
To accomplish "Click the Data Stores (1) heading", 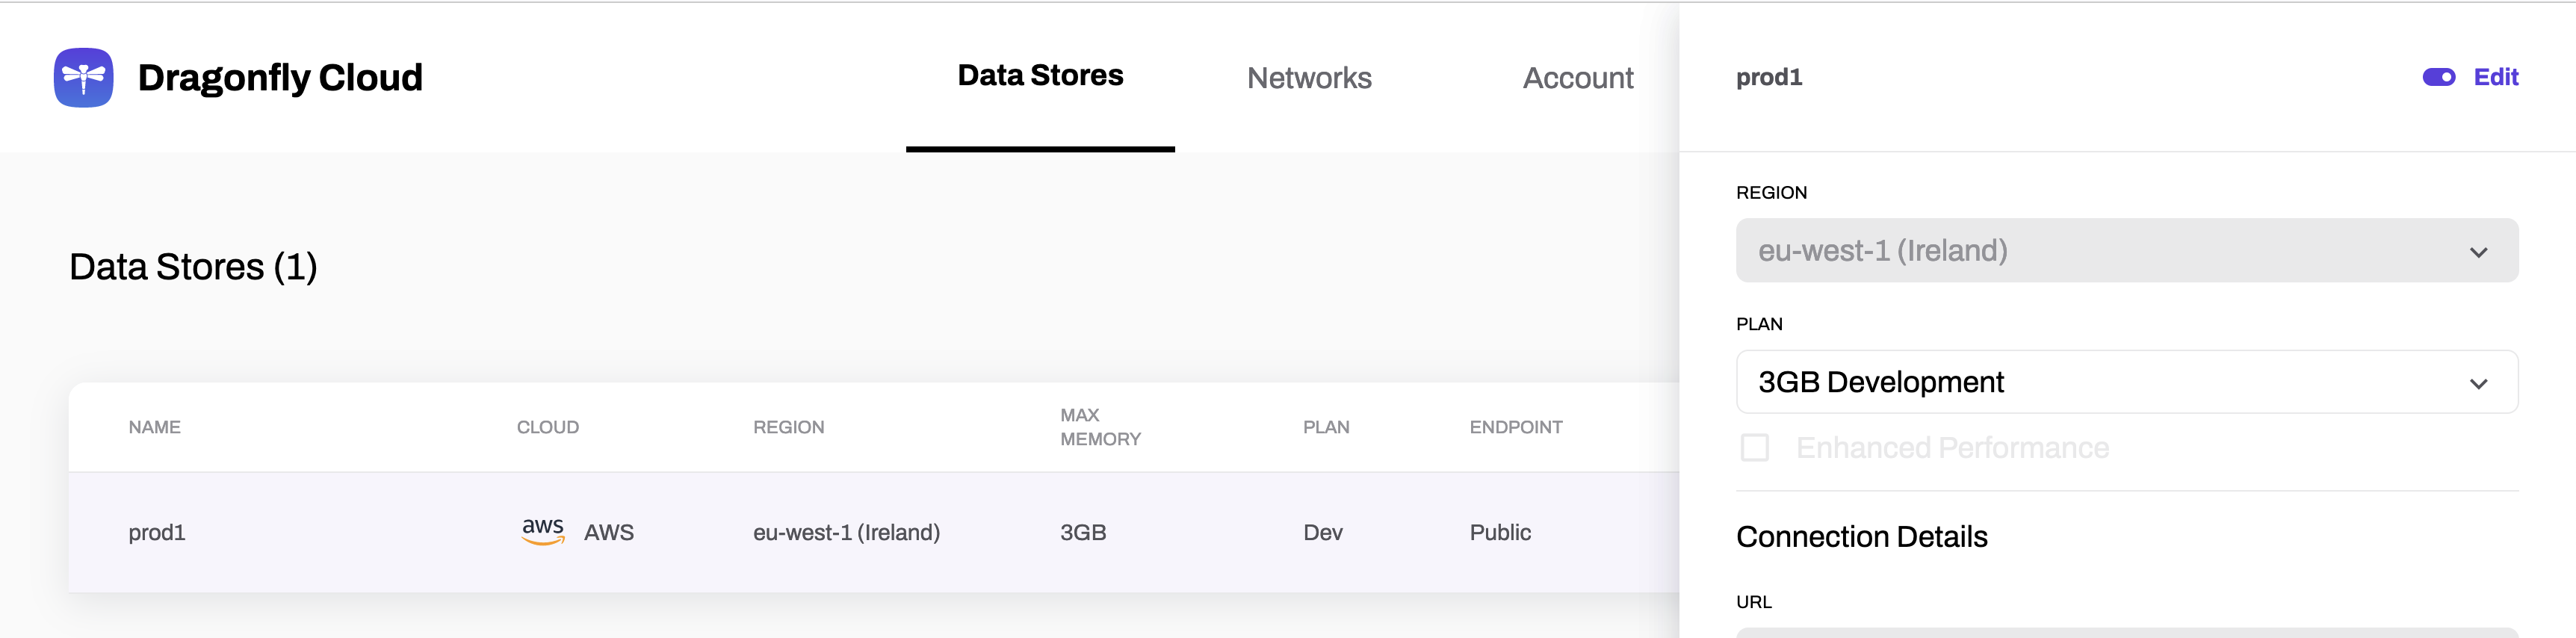I will pyautogui.click(x=193, y=267).
